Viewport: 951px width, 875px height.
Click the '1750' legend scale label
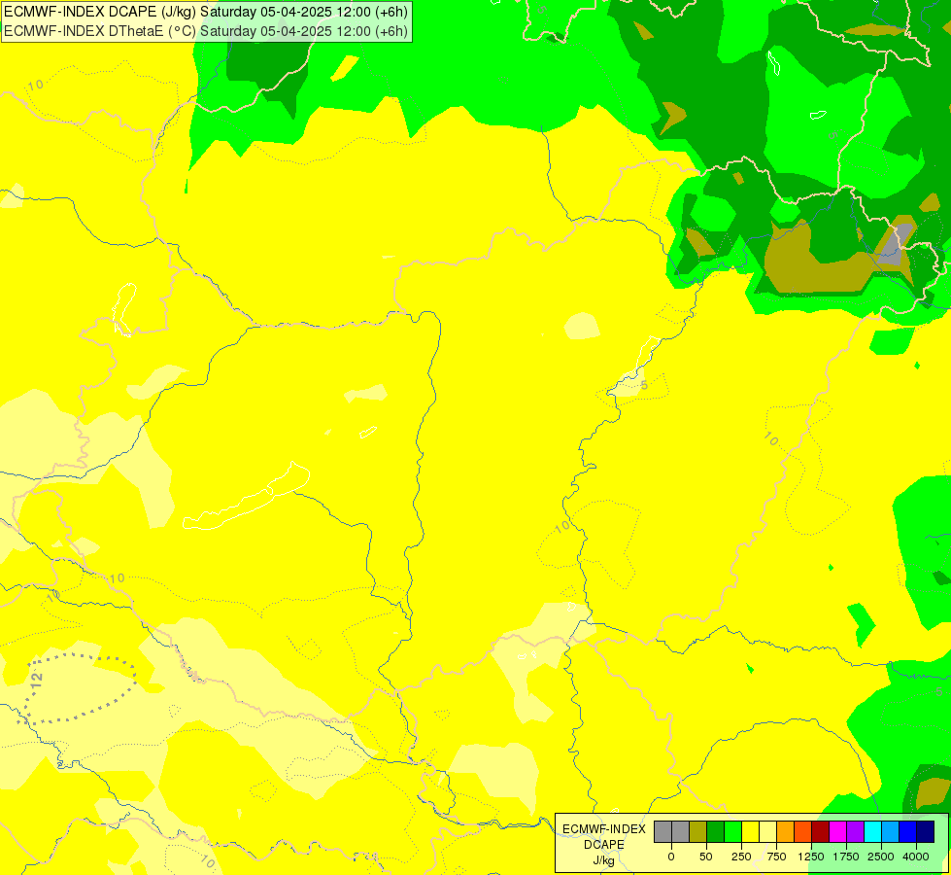pos(846,857)
